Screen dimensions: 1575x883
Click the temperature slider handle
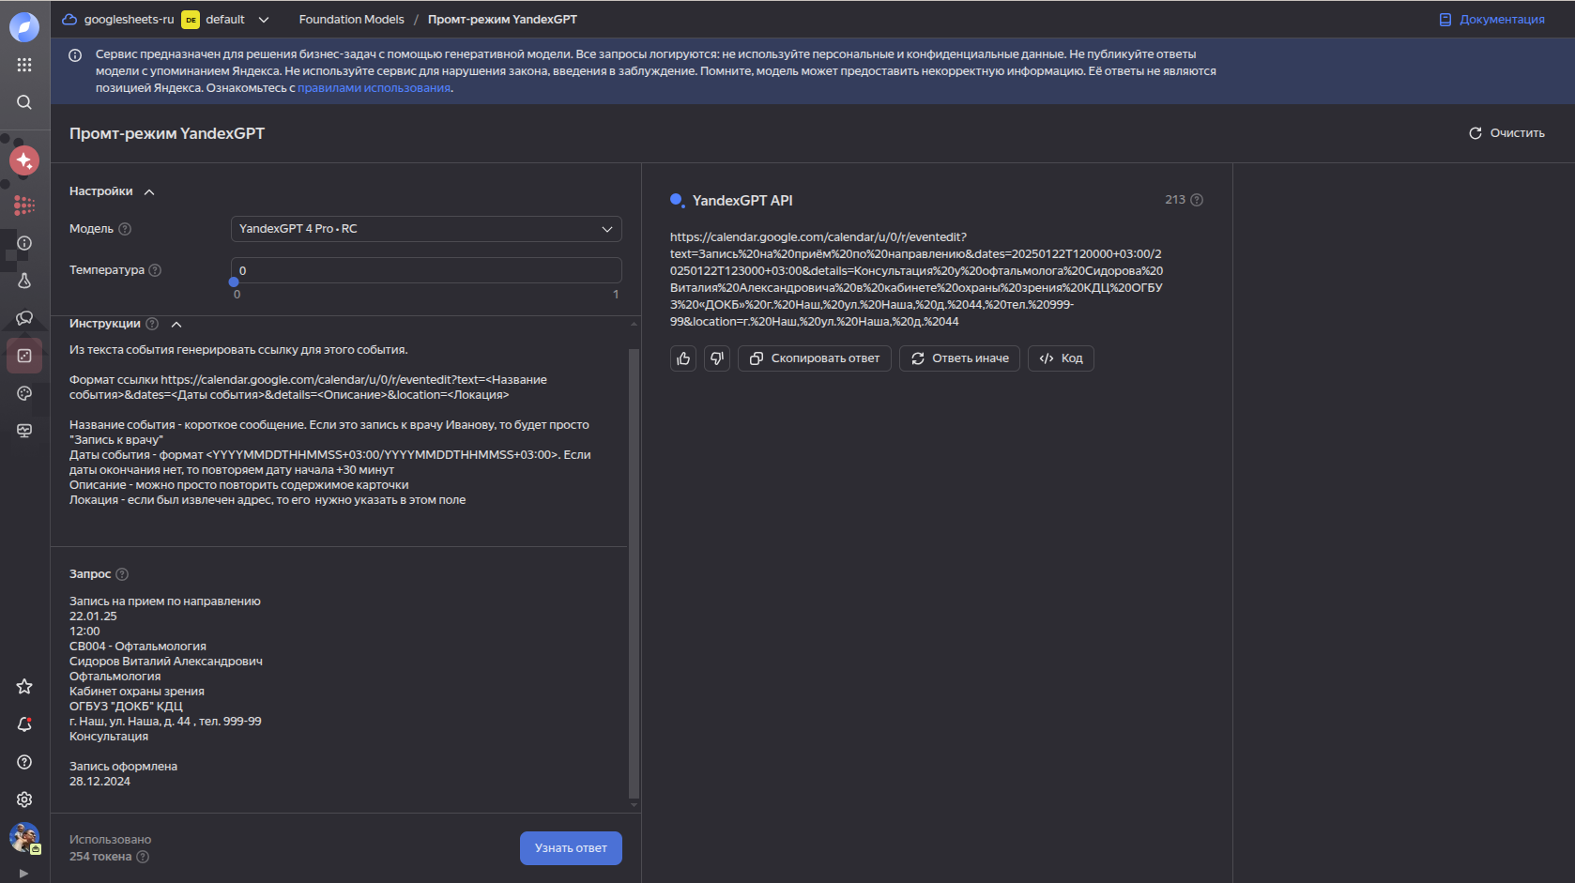click(x=234, y=282)
